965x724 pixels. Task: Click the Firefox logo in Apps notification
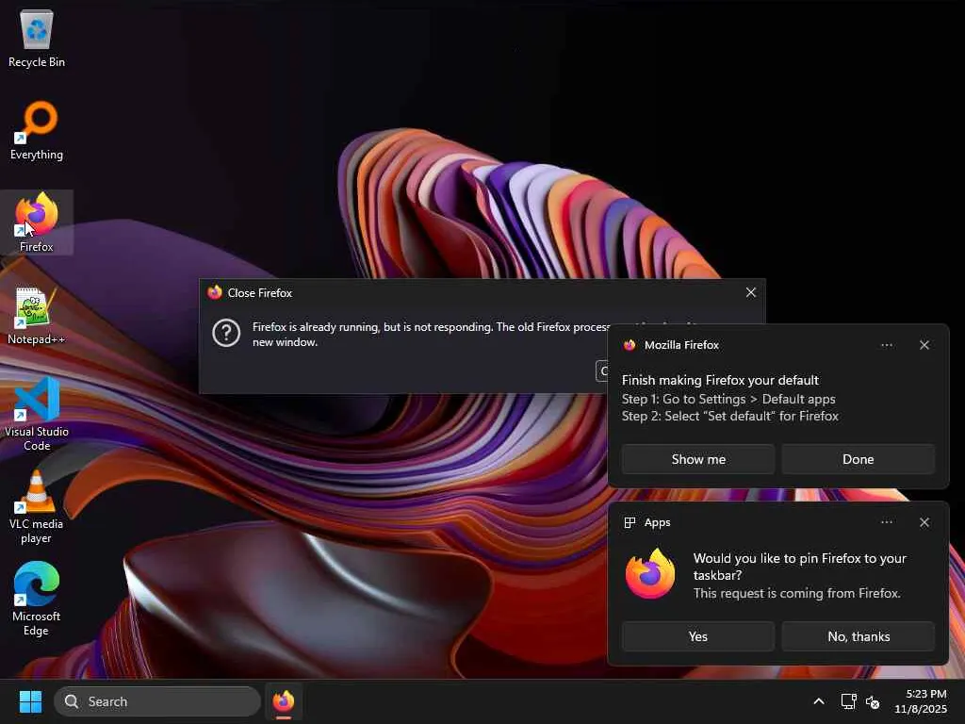point(650,574)
